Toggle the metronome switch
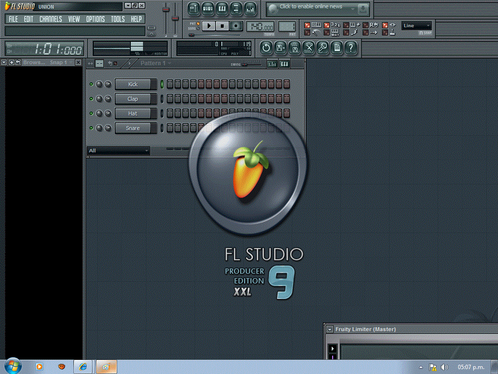Image resolution: width=498 pixels, height=374 pixels. point(307,33)
